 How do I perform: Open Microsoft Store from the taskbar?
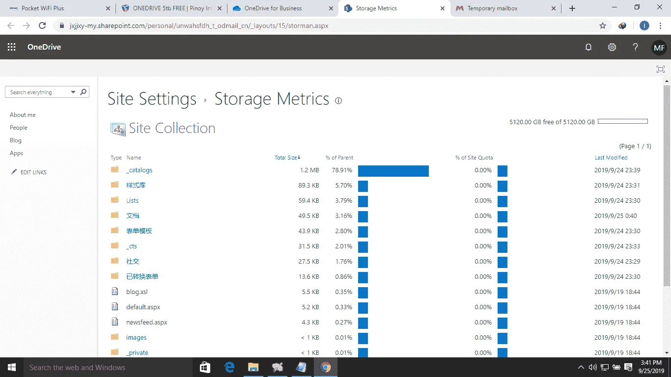coord(205,367)
